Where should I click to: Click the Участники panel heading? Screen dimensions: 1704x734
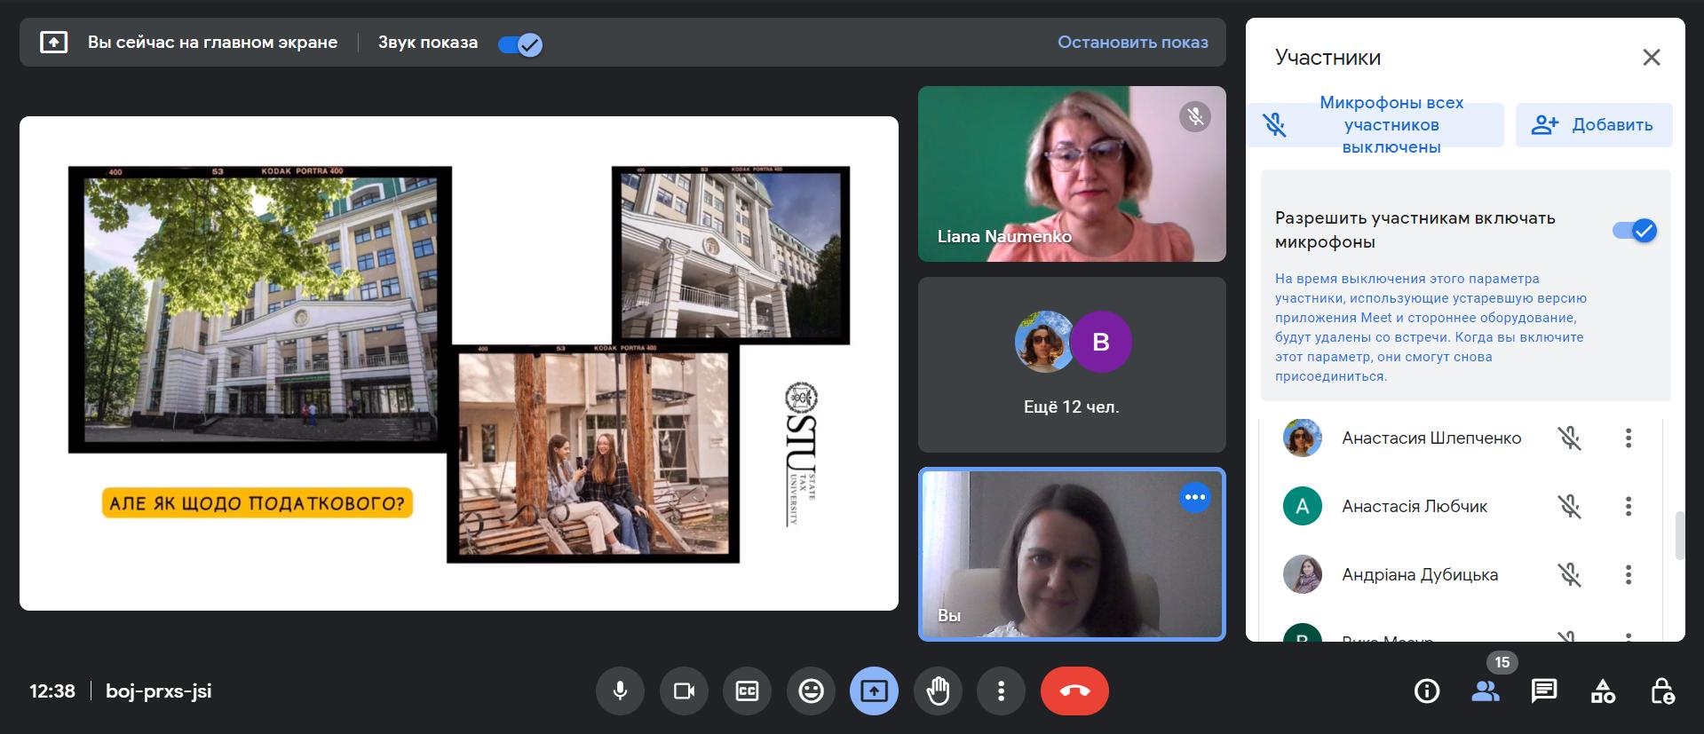click(x=1328, y=58)
